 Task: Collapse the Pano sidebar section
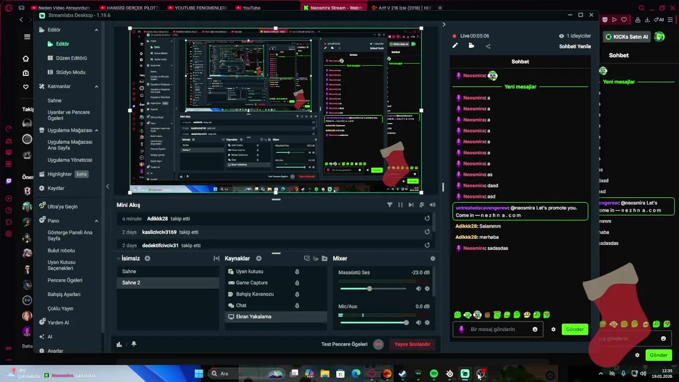pyautogui.click(x=97, y=221)
